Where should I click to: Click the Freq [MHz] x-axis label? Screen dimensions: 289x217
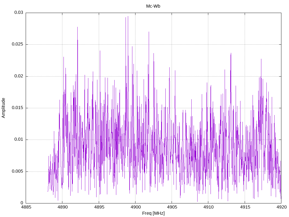[x=153, y=213]
